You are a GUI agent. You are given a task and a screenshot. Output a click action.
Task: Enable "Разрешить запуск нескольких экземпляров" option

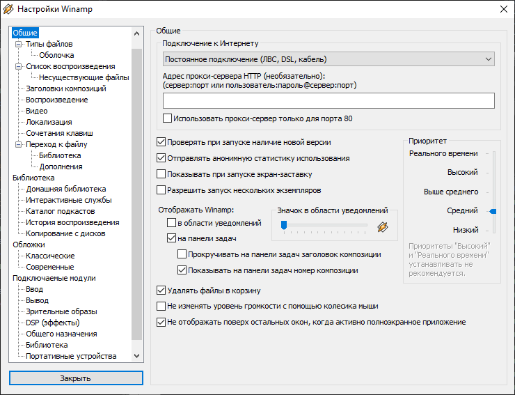point(162,190)
